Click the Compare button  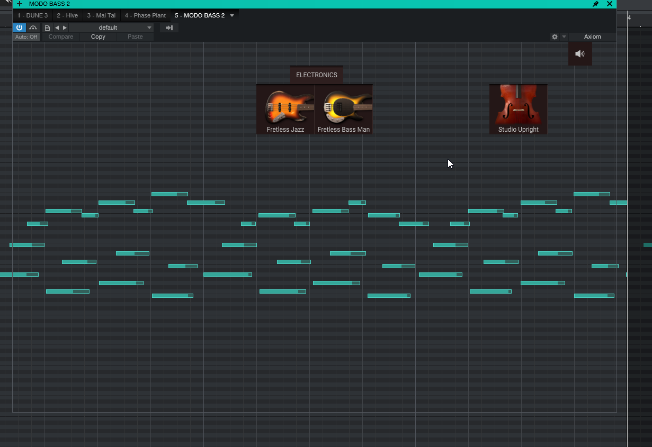(61, 37)
